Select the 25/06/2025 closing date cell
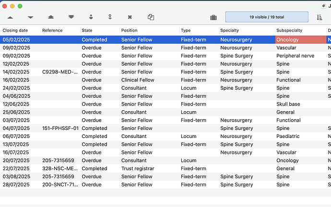331x207 pixels. pos(16,112)
